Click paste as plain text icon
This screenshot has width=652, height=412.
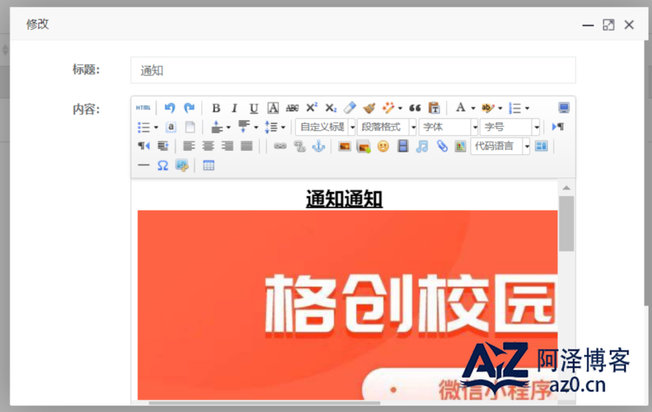(x=434, y=108)
